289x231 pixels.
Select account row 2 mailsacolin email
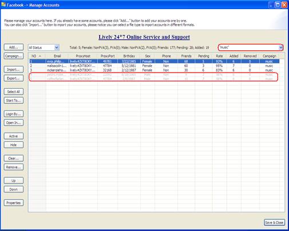57,66
